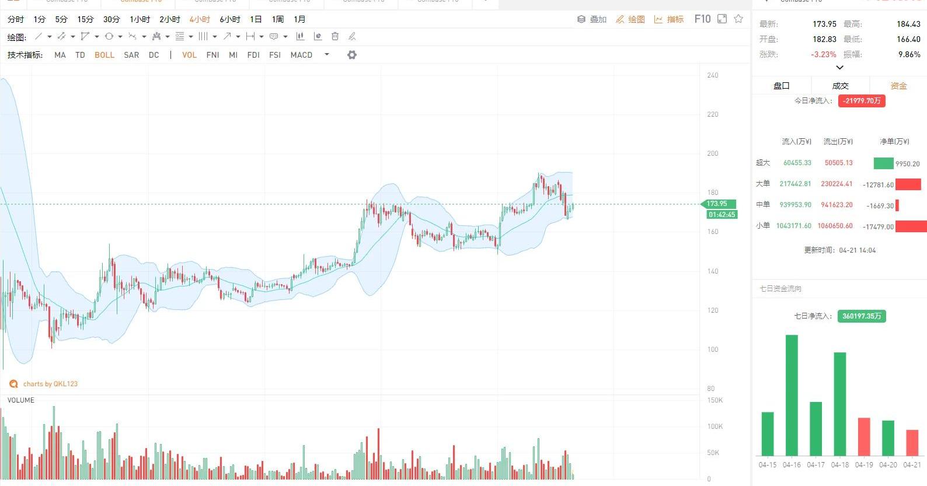The image size is (927, 486).
Task: Toggle the VOL indicator off
Action: [189, 55]
